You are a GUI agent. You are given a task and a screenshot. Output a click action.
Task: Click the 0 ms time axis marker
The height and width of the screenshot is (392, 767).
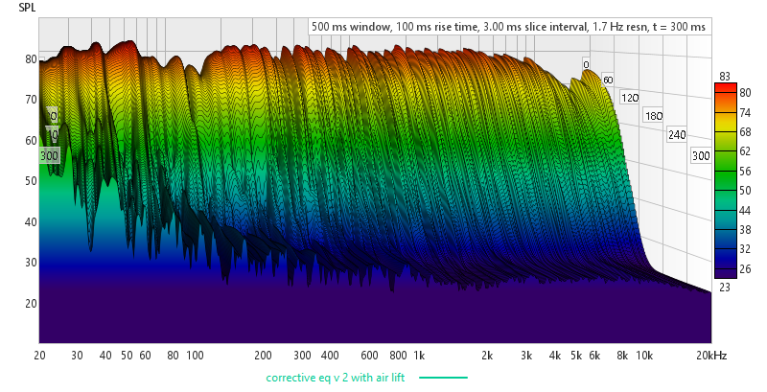pyautogui.click(x=586, y=65)
